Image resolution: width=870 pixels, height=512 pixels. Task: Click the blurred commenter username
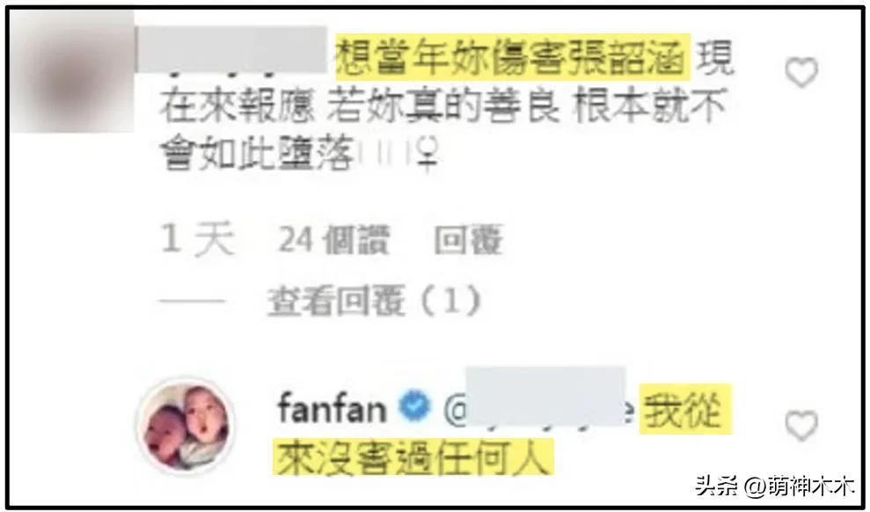coord(231,50)
